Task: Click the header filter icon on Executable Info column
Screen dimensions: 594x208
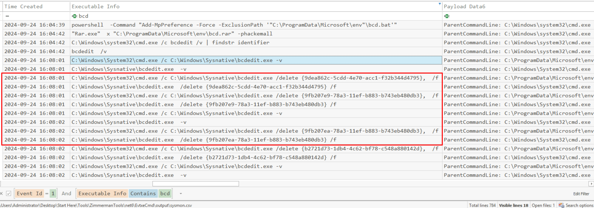Action: pyautogui.click(x=440, y=4)
